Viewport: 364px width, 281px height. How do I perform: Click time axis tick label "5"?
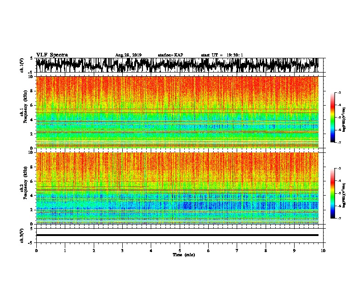pyautogui.click(x=180, y=251)
